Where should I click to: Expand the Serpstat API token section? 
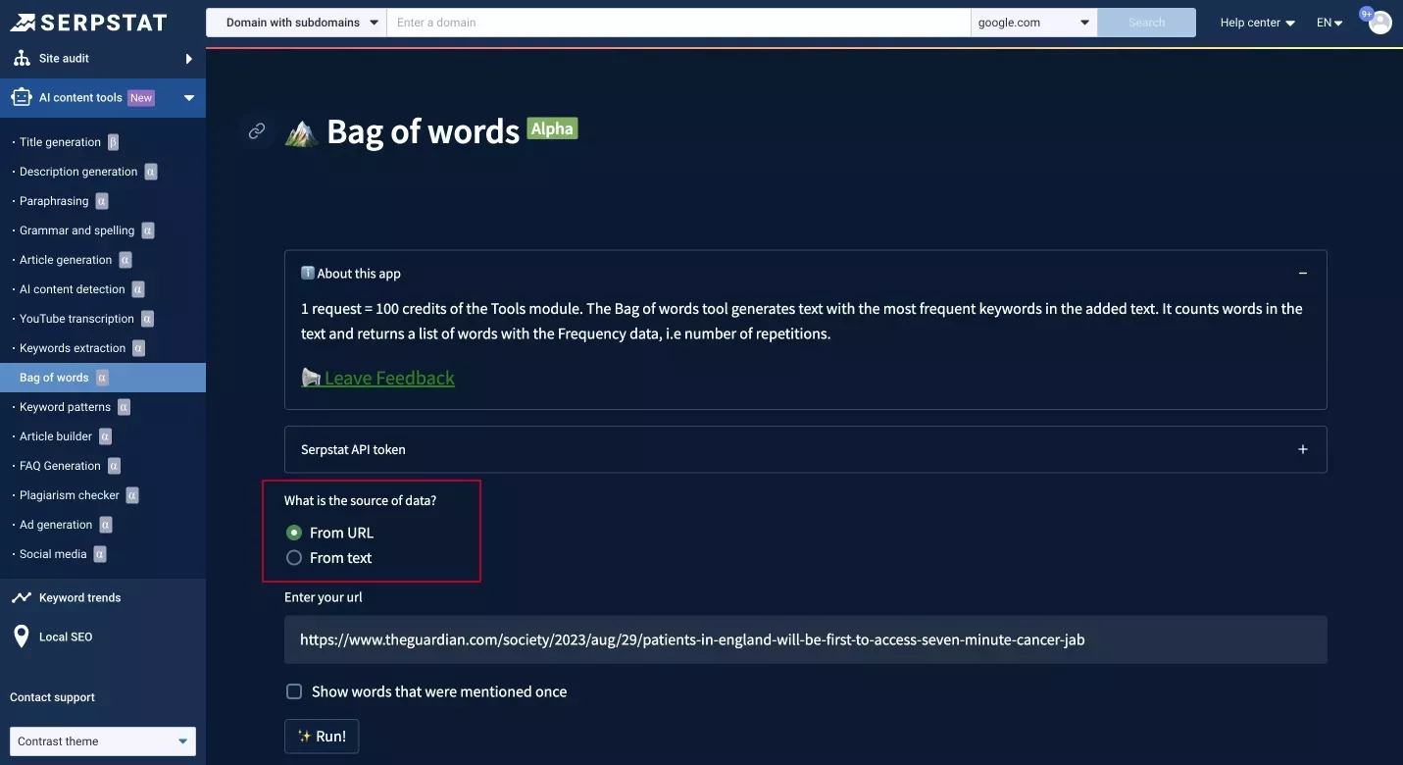click(x=805, y=449)
